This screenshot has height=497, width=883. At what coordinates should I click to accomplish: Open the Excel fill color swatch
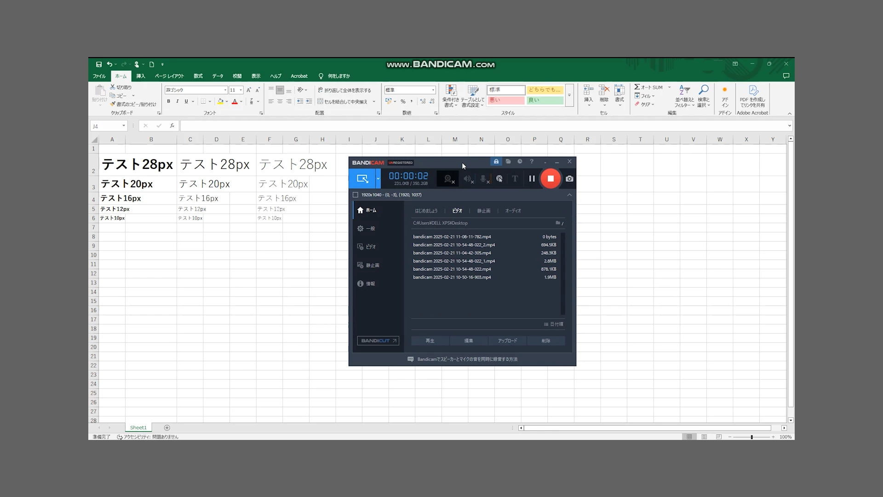coord(220,101)
